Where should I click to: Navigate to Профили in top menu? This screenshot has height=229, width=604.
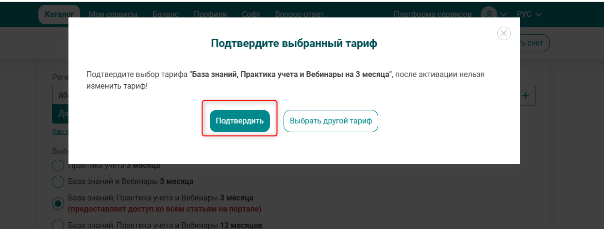click(210, 15)
